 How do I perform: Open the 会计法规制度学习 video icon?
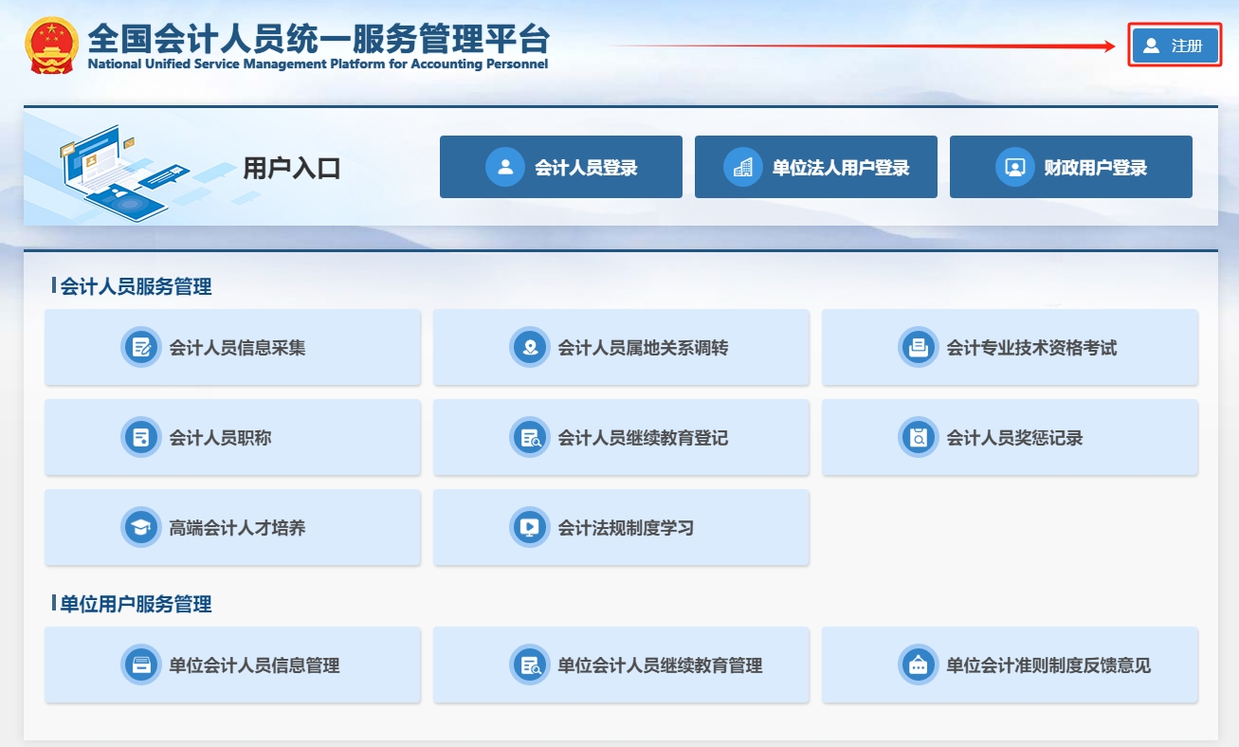[529, 527]
